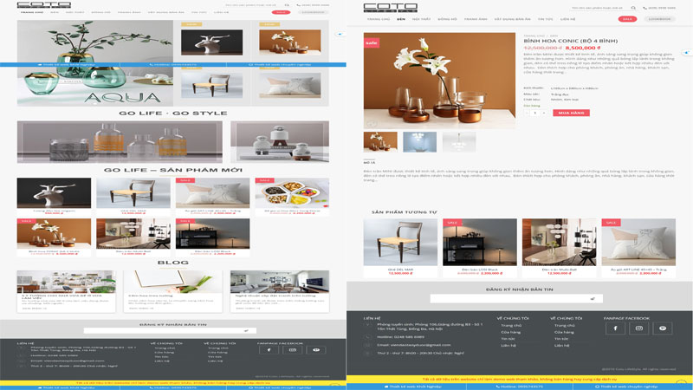The height and width of the screenshot is (390, 693).
Task: Increase quantity with the plus button
Action: [544, 113]
